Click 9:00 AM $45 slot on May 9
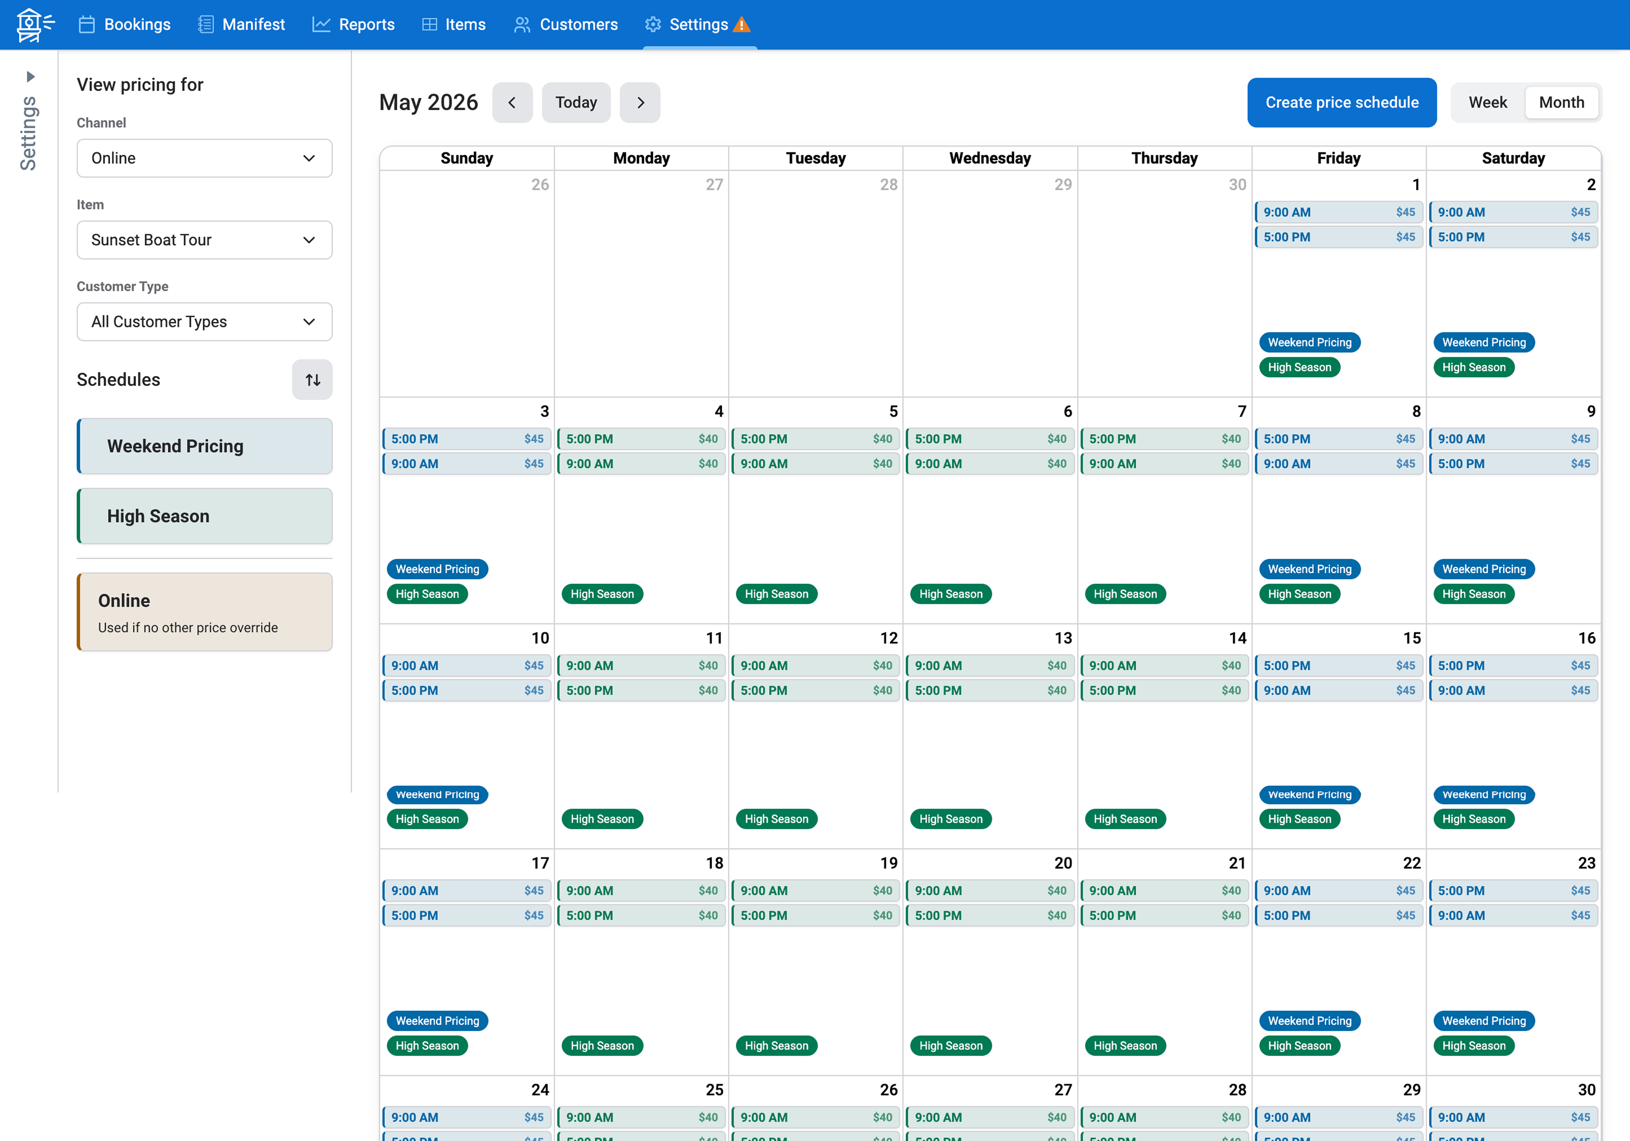This screenshot has height=1141, width=1630. [1514, 439]
